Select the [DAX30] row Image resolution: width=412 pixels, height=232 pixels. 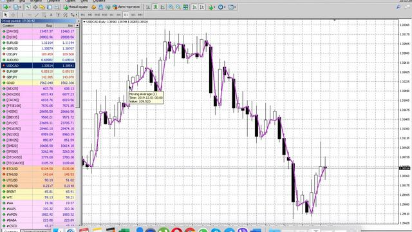38,32
